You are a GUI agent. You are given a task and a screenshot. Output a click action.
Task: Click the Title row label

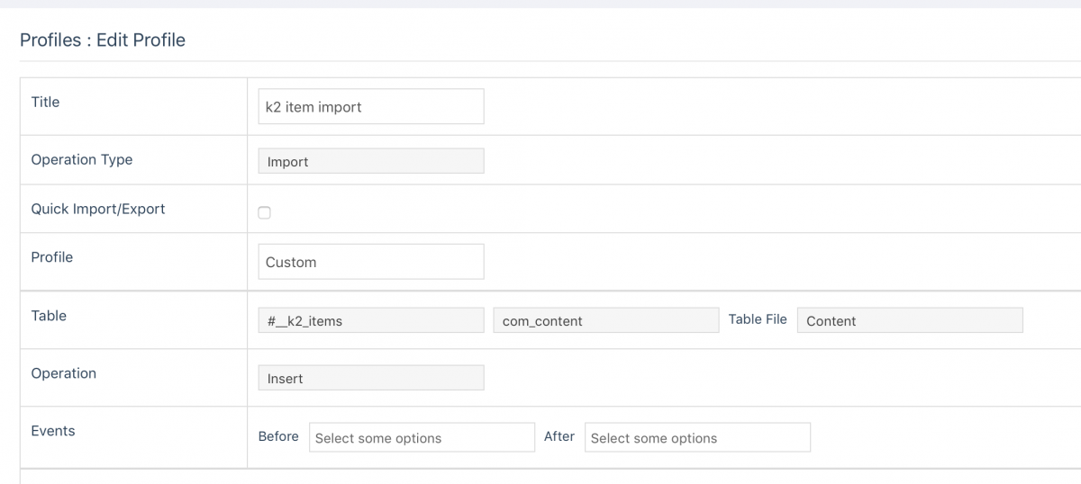(45, 103)
